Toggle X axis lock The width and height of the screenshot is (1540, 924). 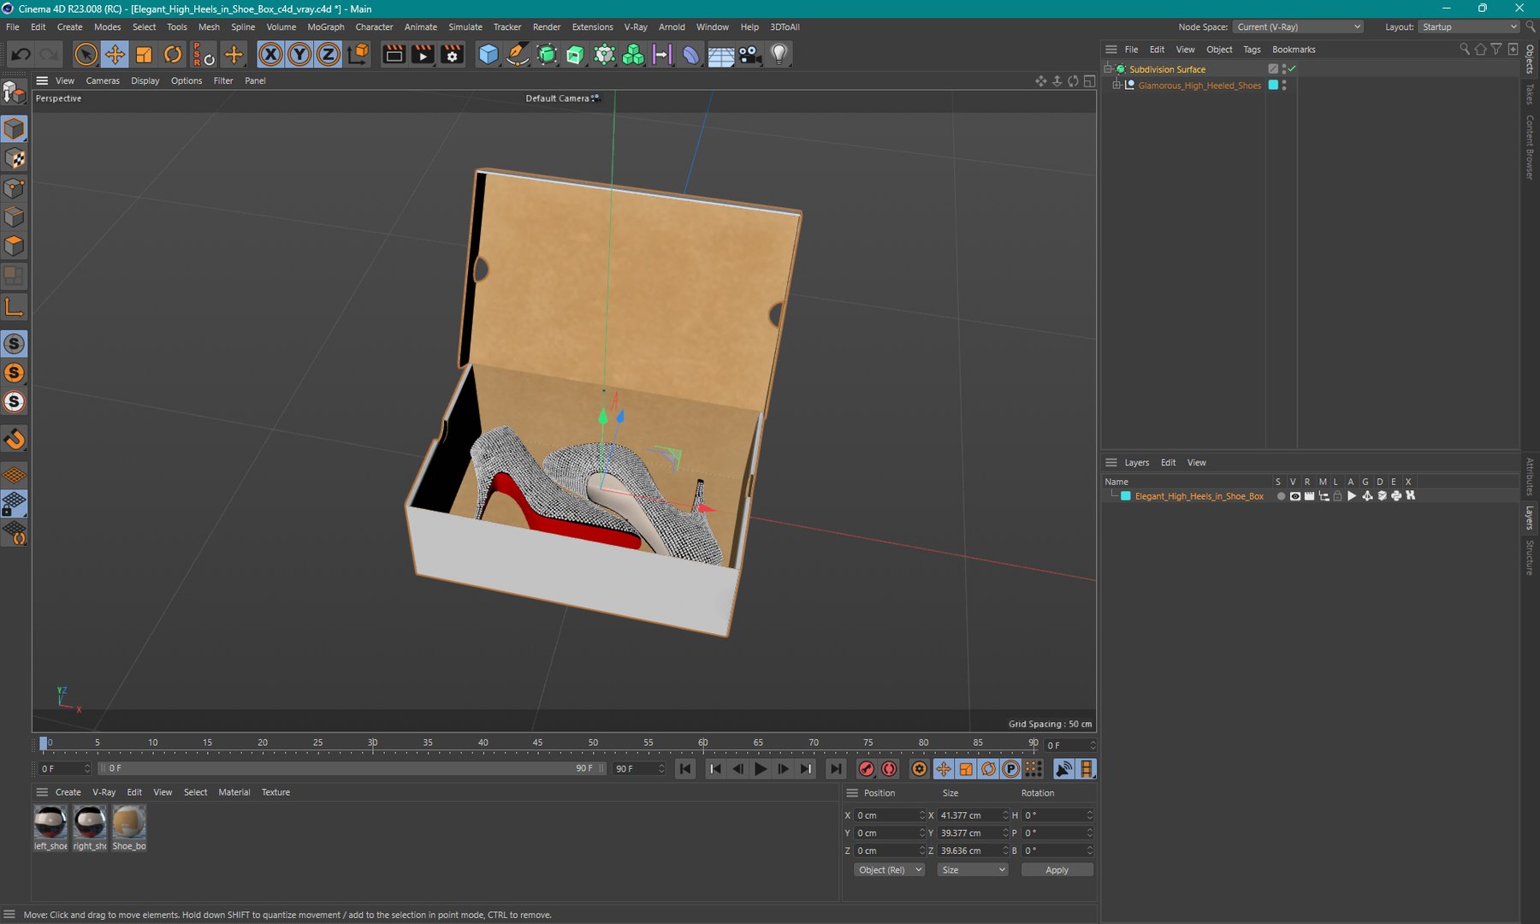pyautogui.click(x=270, y=55)
